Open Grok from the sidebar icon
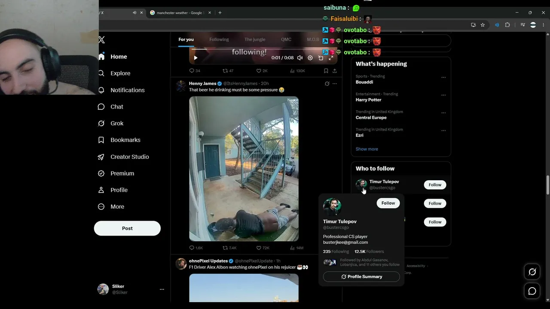The height and width of the screenshot is (309, 550). point(101,123)
